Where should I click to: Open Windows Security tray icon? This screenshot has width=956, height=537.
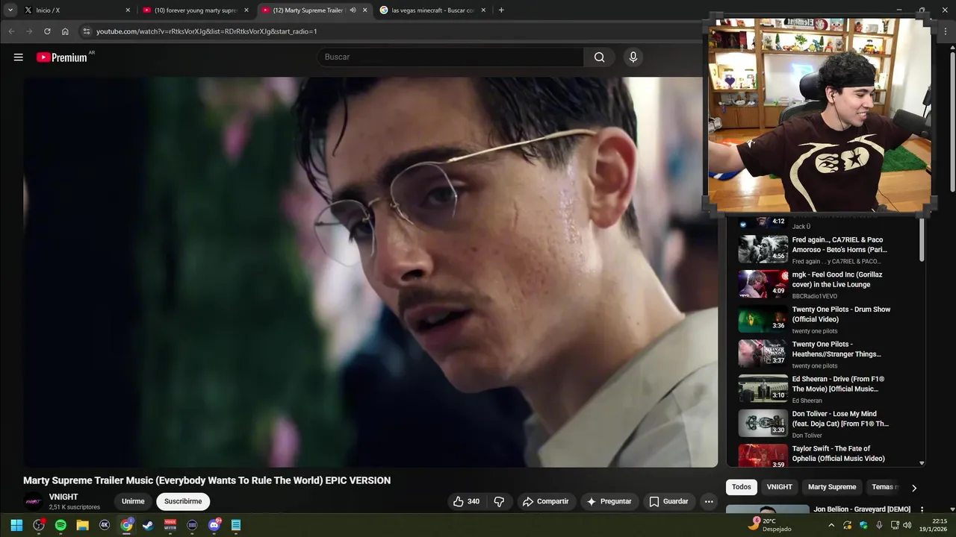[863, 525]
